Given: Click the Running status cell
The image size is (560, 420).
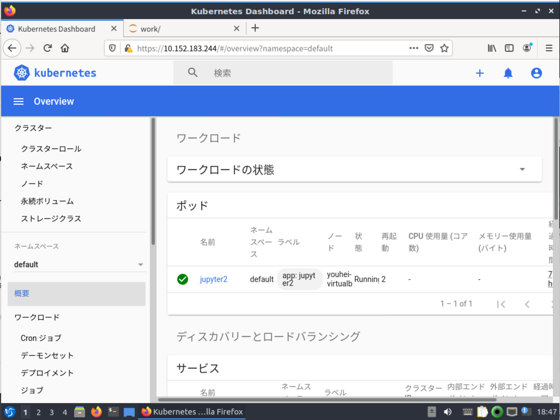Looking at the screenshot, I should click(x=366, y=279).
